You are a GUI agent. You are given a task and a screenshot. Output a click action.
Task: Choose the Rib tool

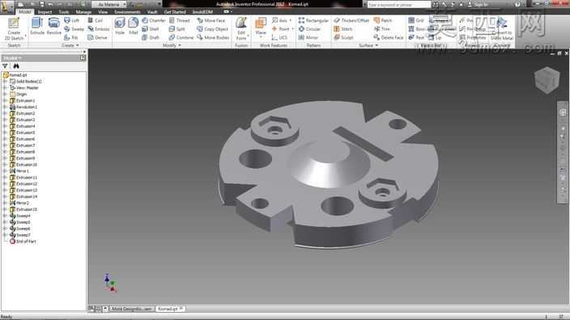click(71, 37)
